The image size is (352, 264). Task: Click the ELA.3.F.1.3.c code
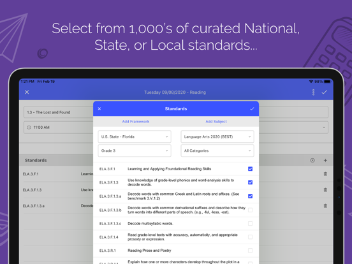coord(110,224)
